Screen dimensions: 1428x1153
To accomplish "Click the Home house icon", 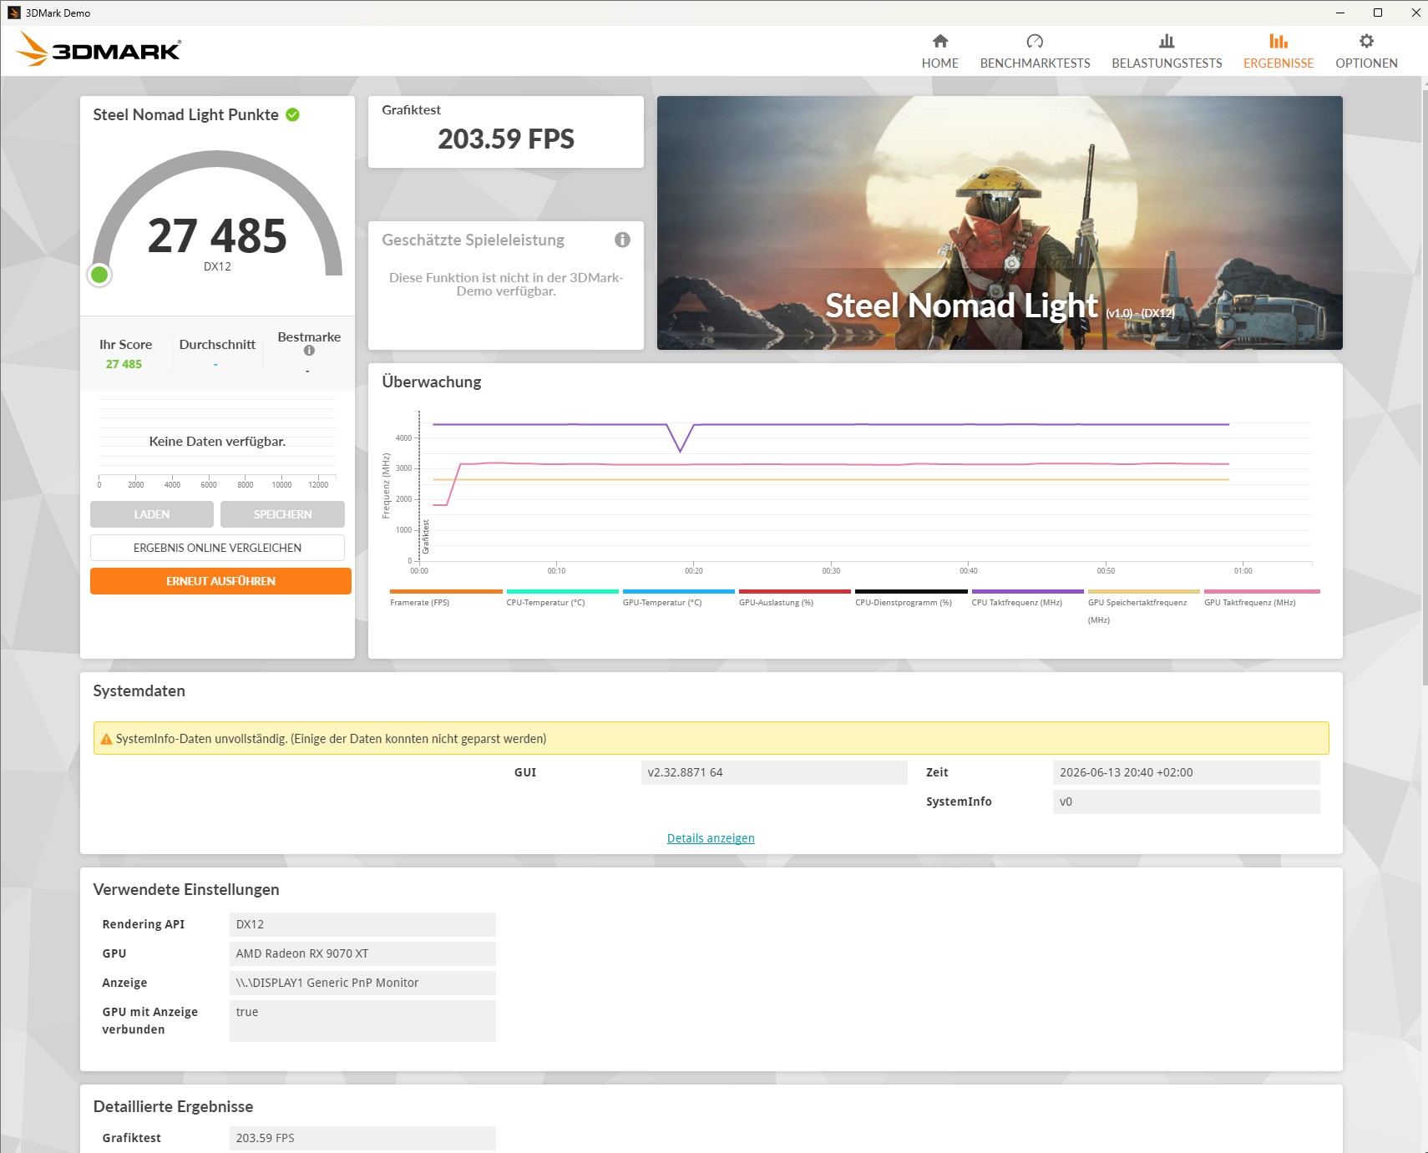I will [x=940, y=41].
